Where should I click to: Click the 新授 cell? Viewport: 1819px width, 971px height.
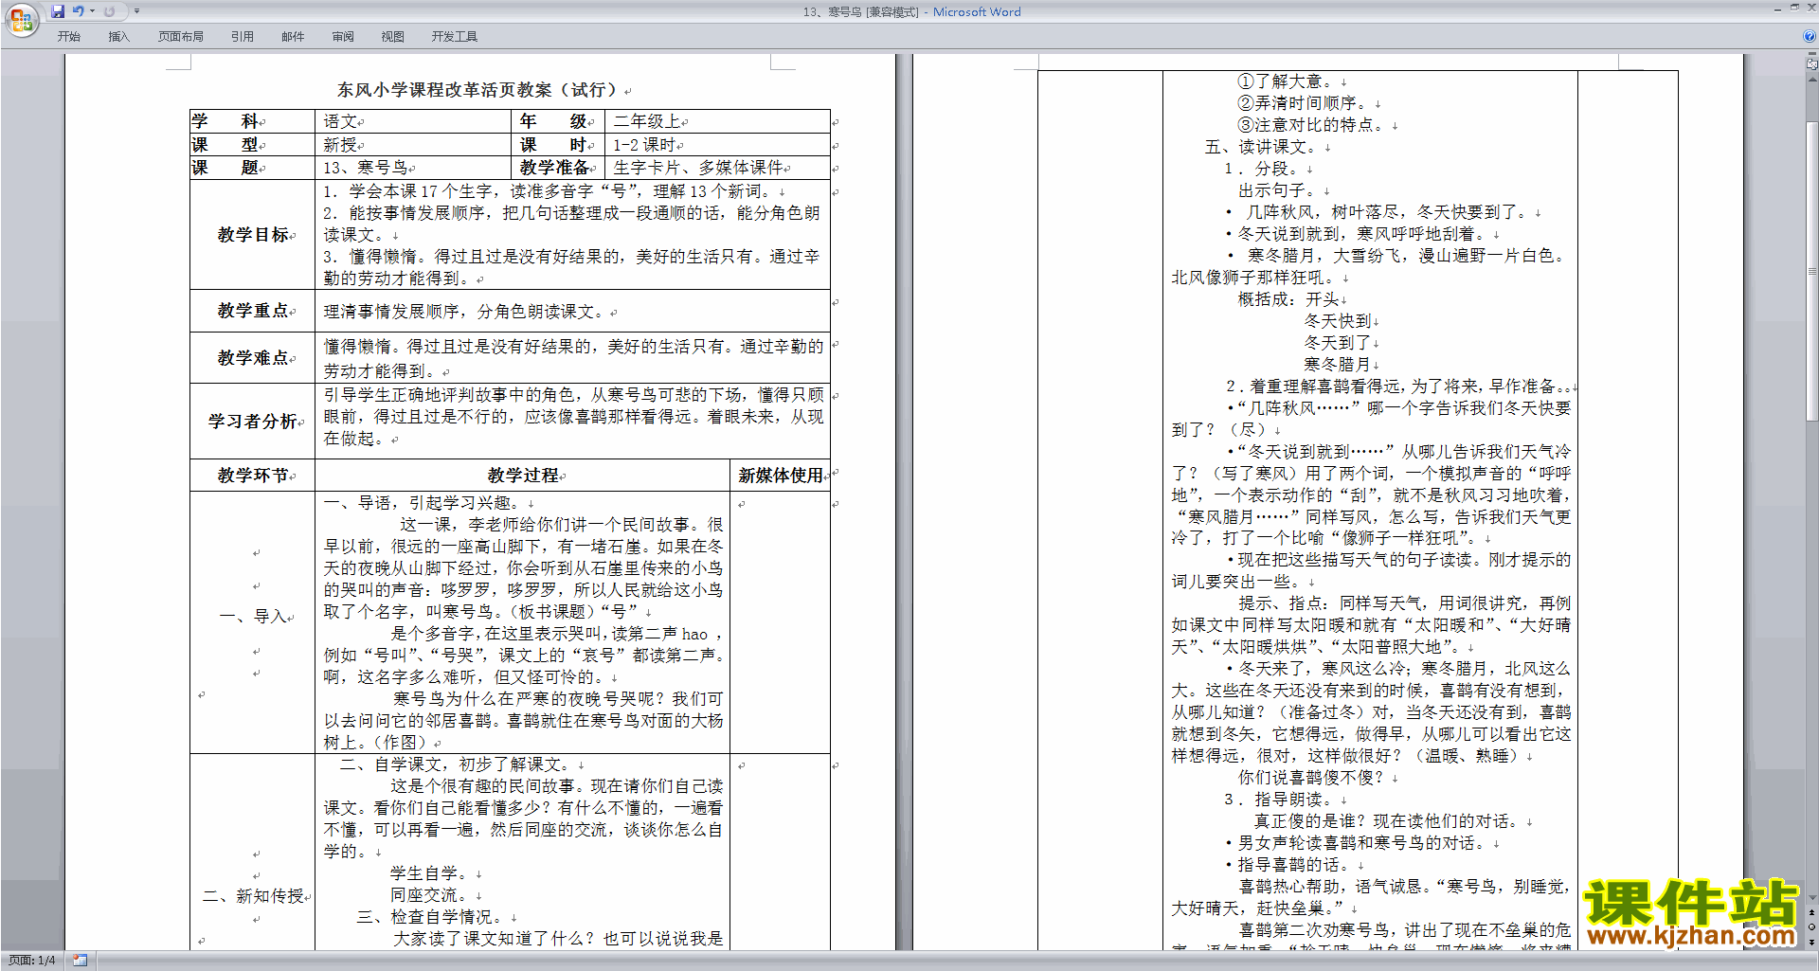tap(413, 145)
